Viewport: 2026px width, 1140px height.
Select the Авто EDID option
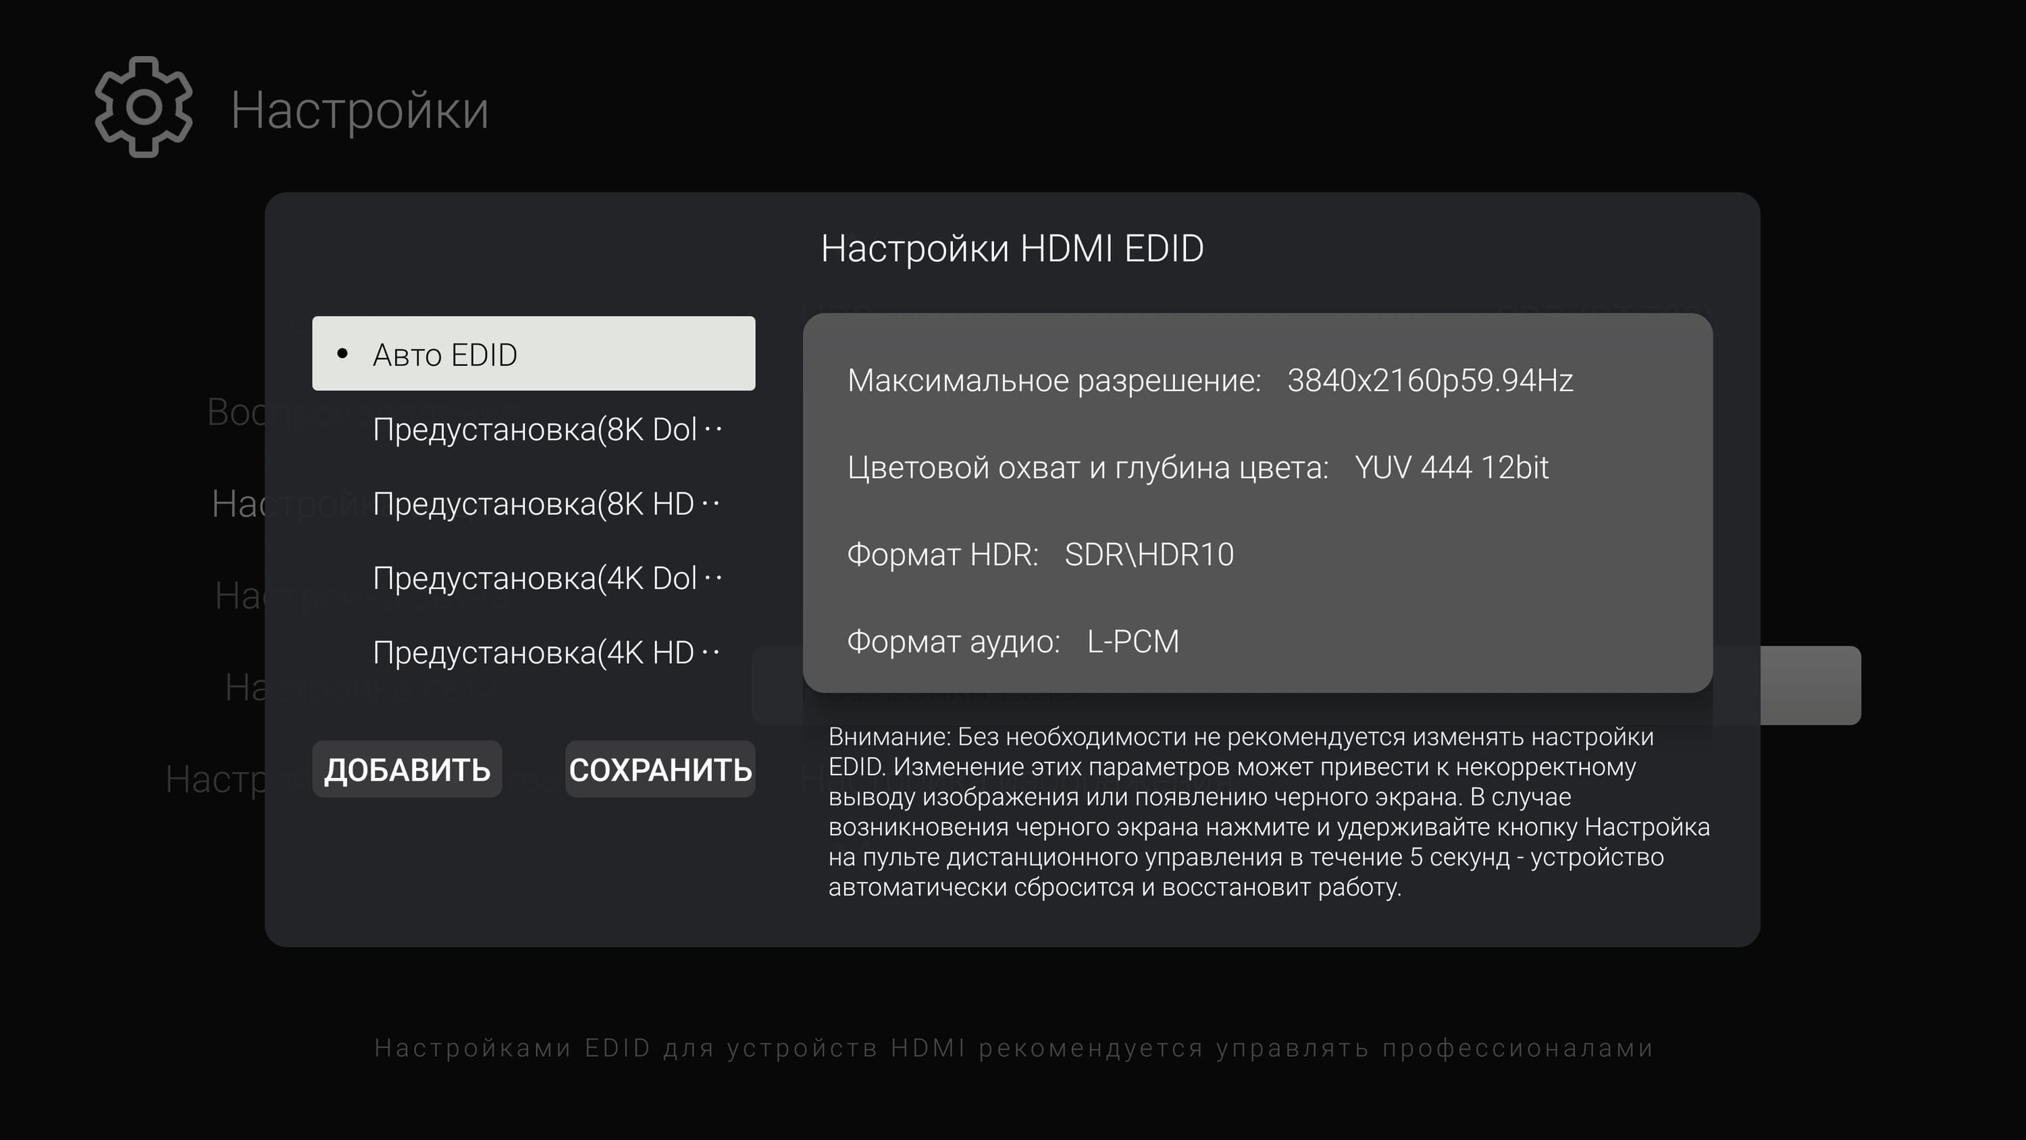(x=534, y=354)
